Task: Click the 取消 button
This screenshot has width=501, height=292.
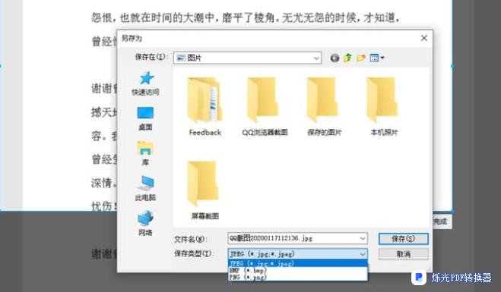Action: coord(403,254)
